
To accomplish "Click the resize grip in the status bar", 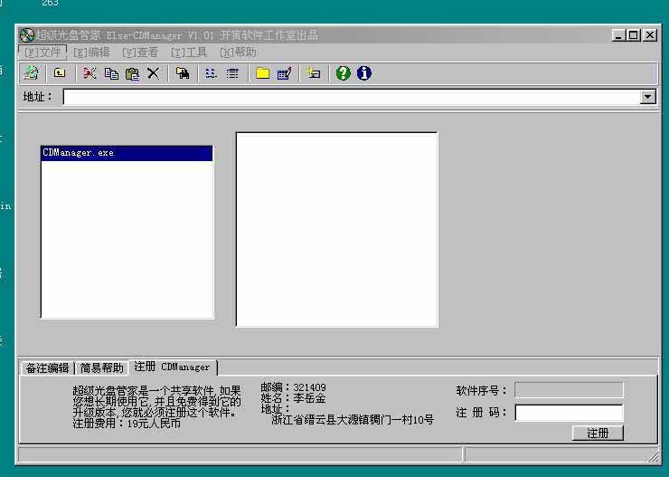I will 653,457.
